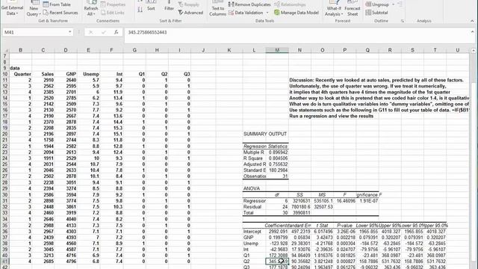478x269 pixels.
Task: Click the Intercept coefficient 2992.091
Action: 277,232
